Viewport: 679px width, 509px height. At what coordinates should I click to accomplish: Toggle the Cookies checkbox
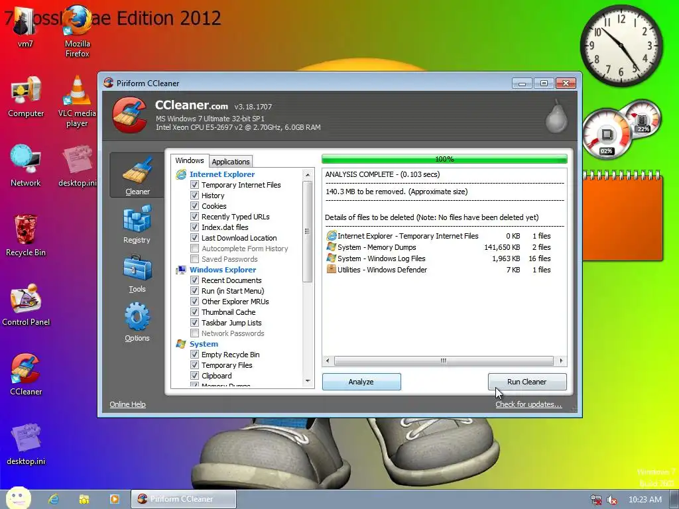[x=194, y=206]
